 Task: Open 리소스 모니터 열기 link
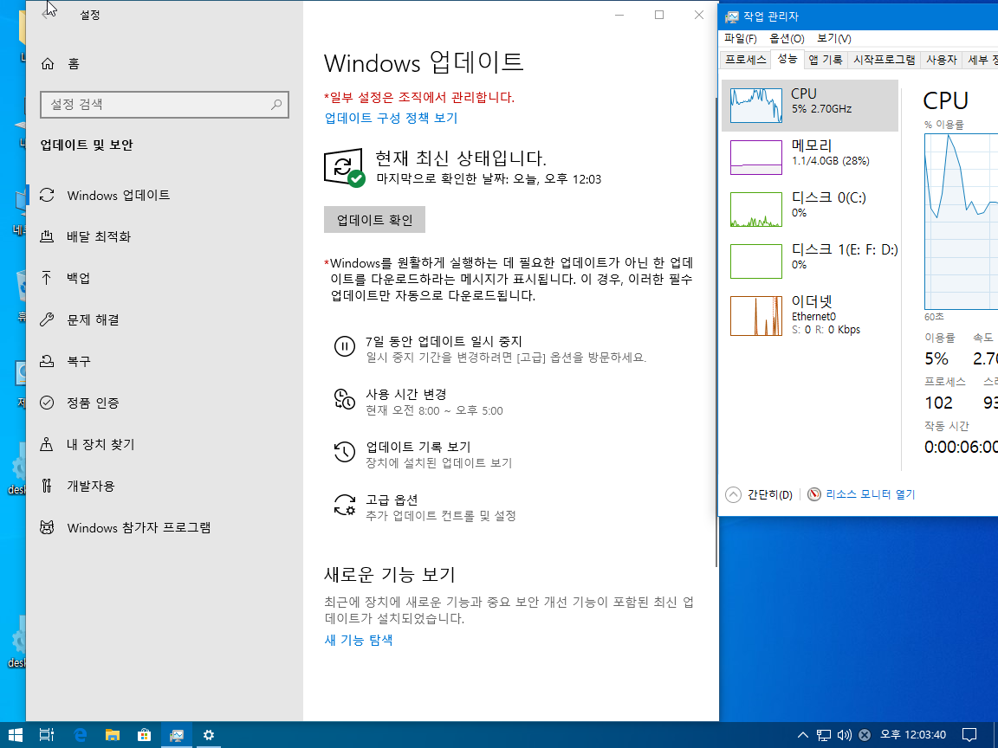[861, 494]
